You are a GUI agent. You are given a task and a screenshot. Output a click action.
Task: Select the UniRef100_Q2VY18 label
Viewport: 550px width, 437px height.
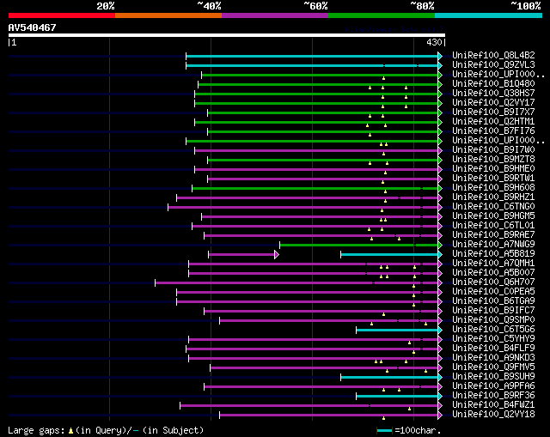(x=493, y=415)
